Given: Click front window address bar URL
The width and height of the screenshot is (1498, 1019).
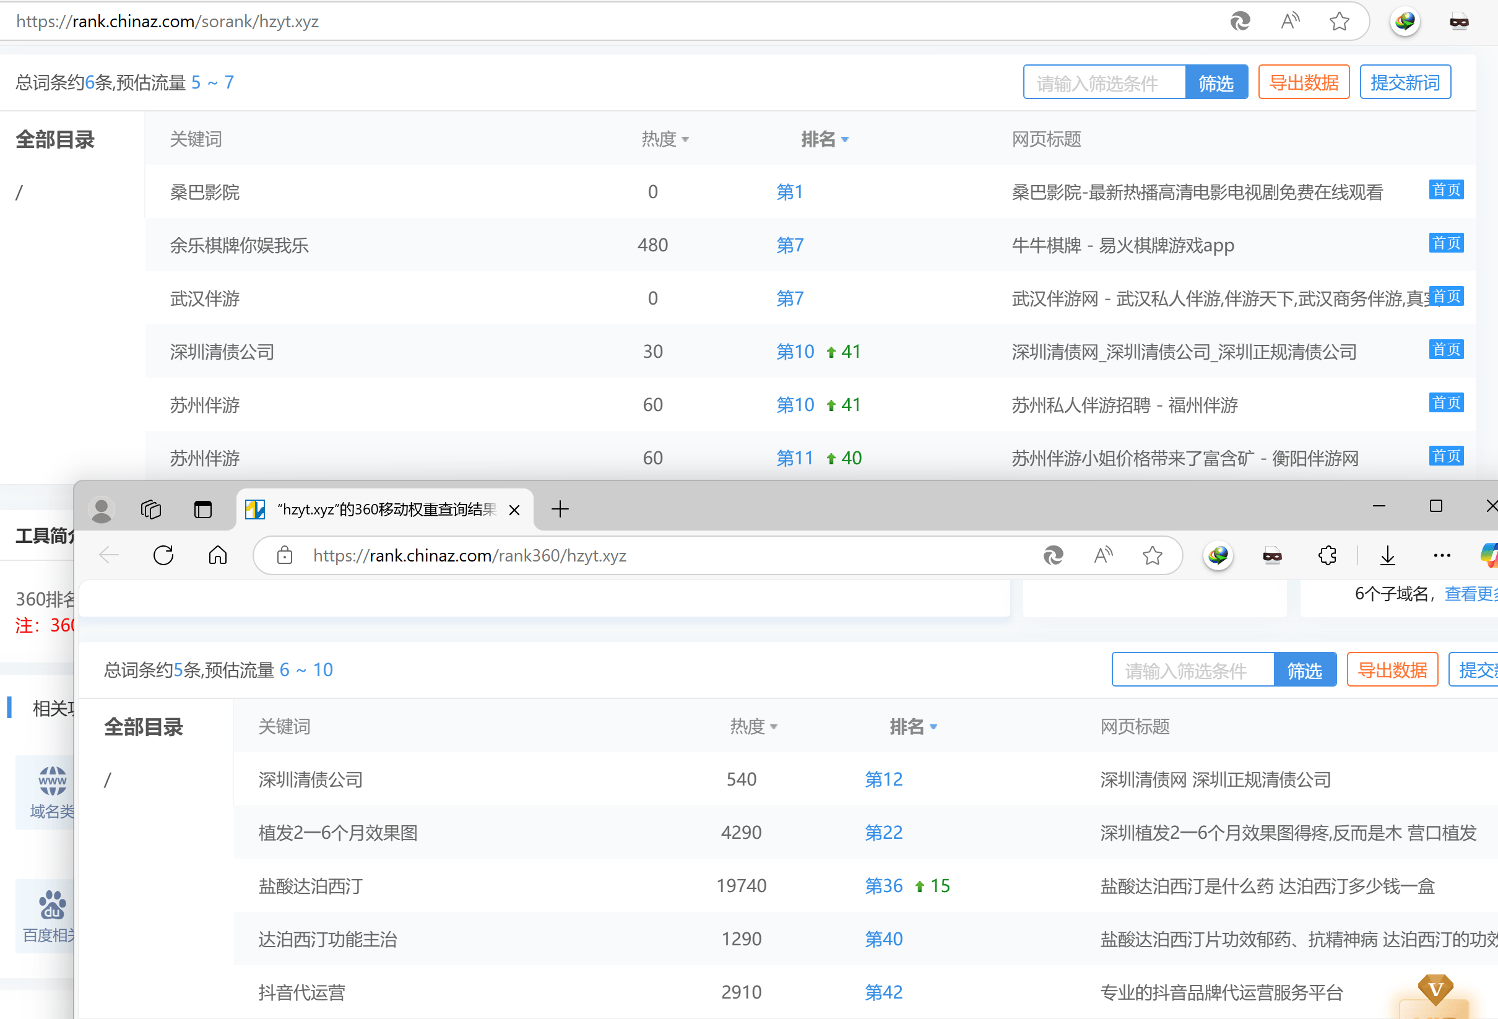Looking at the screenshot, I should coord(470,555).
